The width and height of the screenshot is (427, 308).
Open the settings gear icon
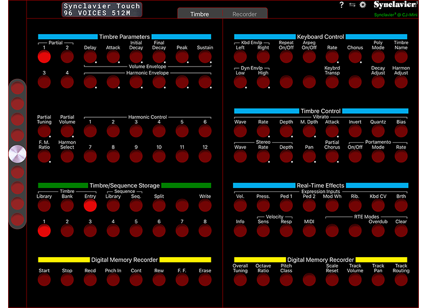(363, 5)
